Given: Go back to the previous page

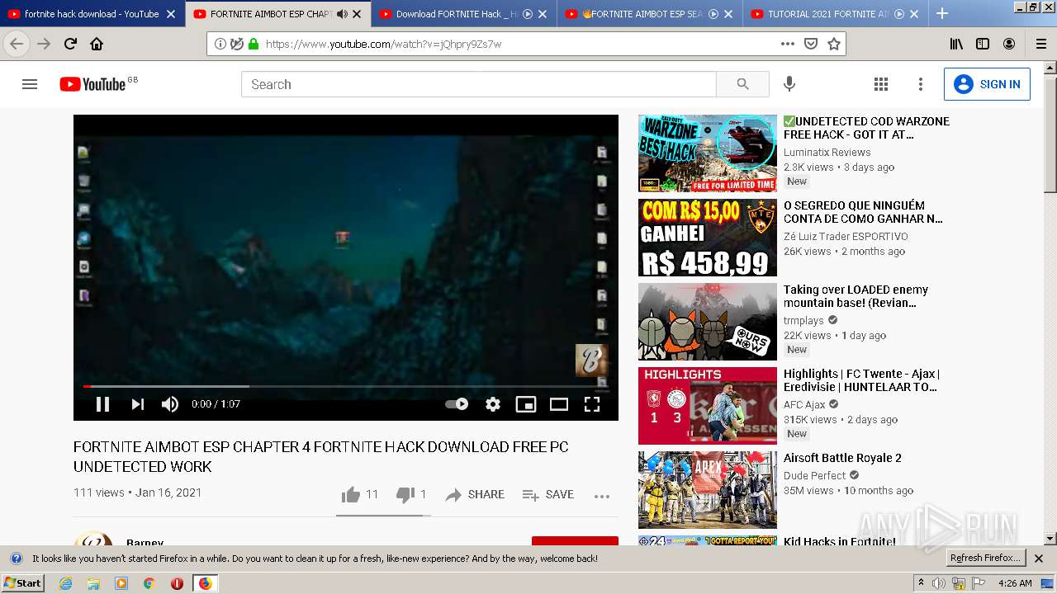Looking at the screenshot, I should point(17,44).
